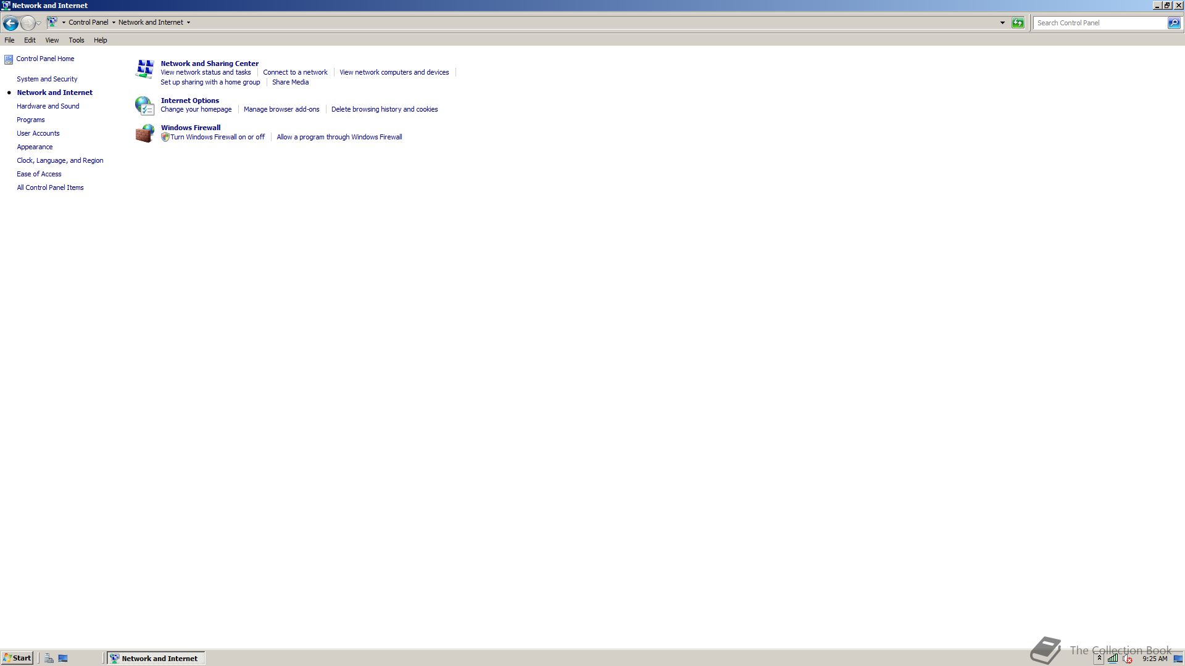Click Set up sharing with a home group
This screenshot has height=666, width=1185.
210,83
